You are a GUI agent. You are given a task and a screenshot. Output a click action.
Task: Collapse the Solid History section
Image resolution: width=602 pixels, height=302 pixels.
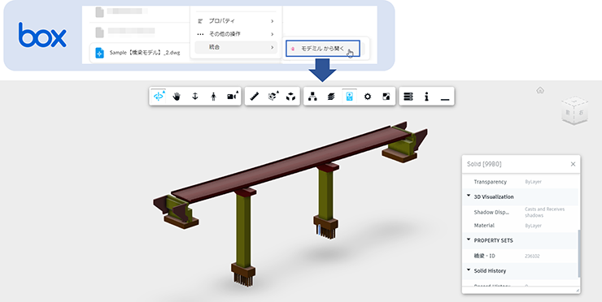click(469, 270)
